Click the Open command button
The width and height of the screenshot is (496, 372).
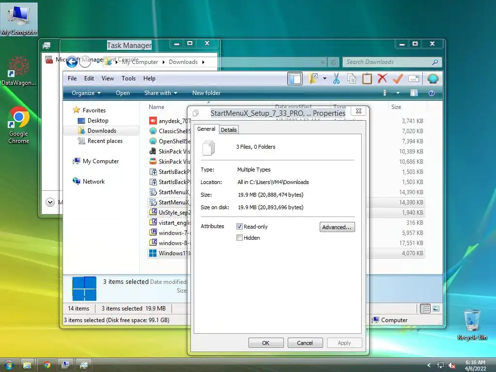point(123,93)
